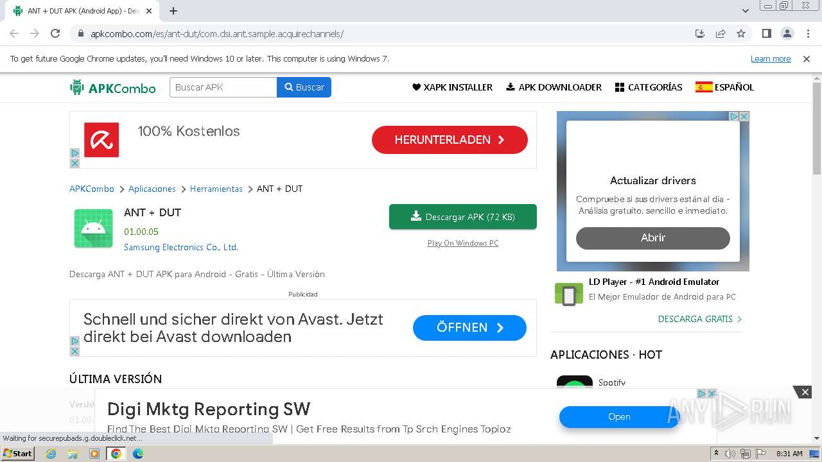This screenshot has height=462, width=822.
Task: Click the APKCombo logo
Action: click(x=113, y=88)
